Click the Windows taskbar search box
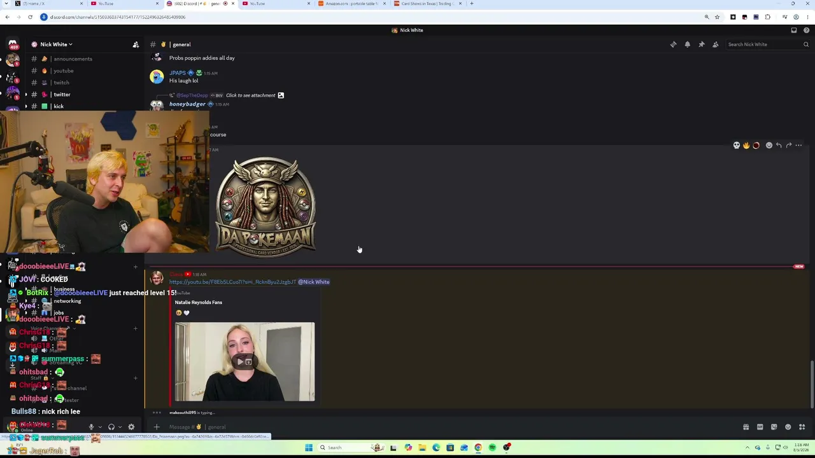 (x=350, y=448)
